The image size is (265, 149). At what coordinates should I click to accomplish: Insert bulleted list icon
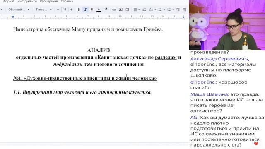click(160, 10)
